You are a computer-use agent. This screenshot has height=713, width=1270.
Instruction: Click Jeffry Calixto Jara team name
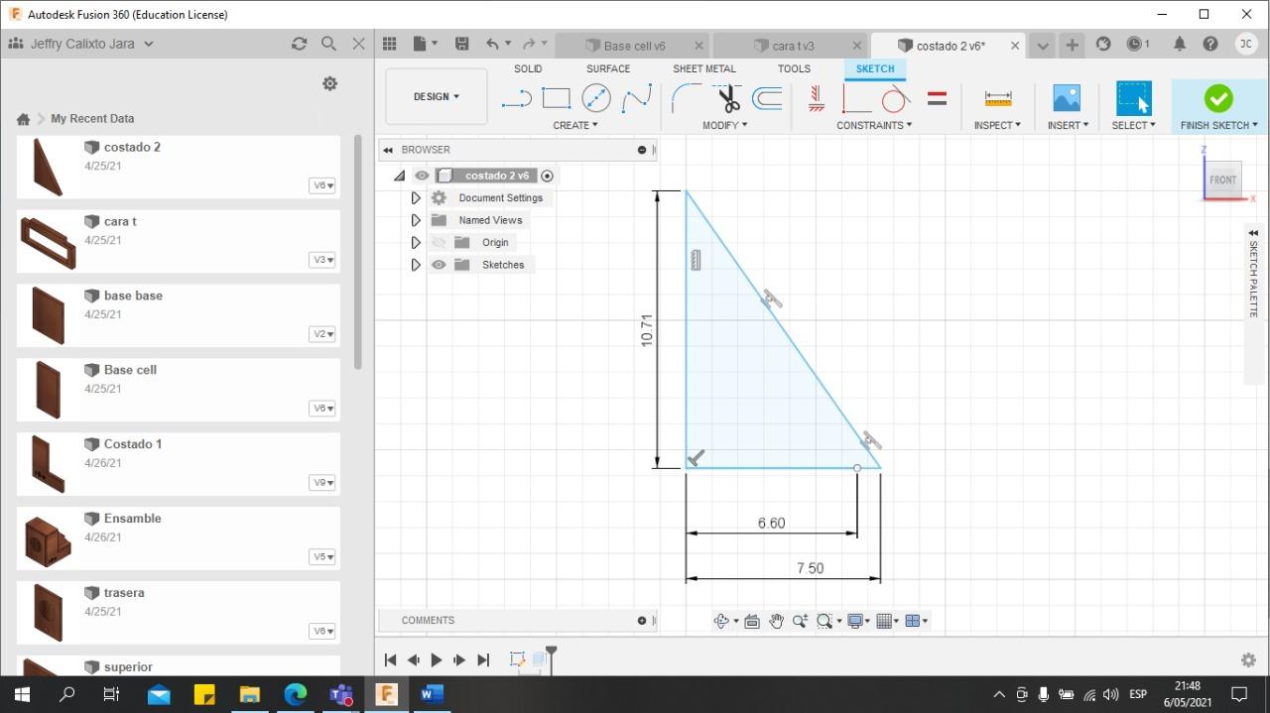click(x=82, y=44)
